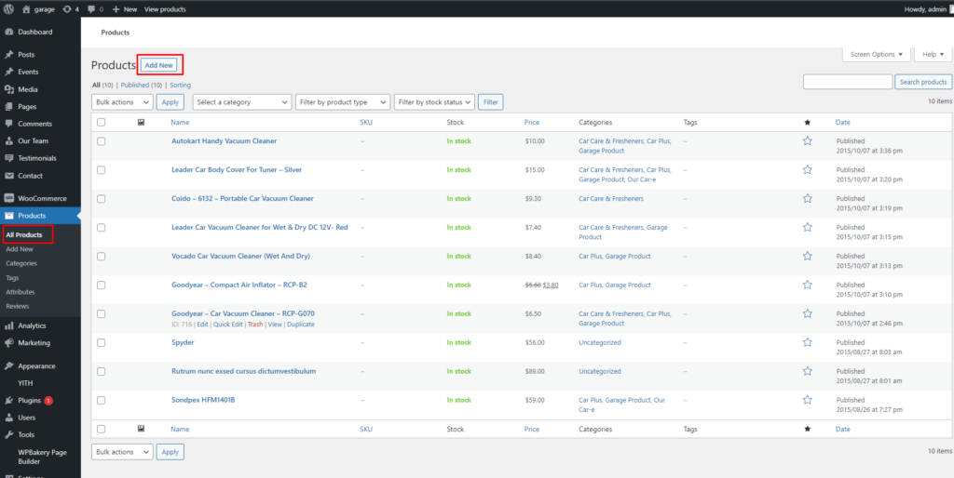The width and height of the screenshot is (954, 478).
Task: Open Categories under Products menu
Action: coord(21,263)
